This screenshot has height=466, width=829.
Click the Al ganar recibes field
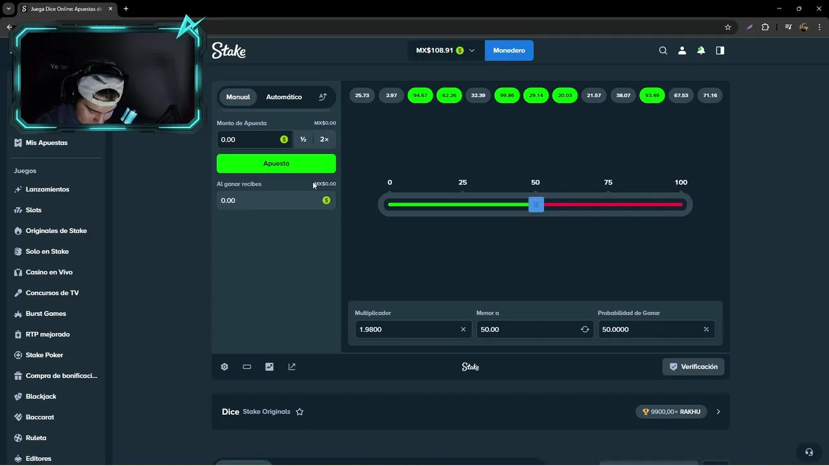point(276,200)
